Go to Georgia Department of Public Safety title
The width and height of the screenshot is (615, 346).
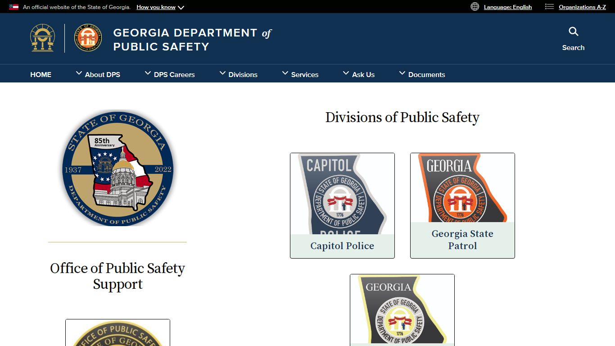point(192,40)
